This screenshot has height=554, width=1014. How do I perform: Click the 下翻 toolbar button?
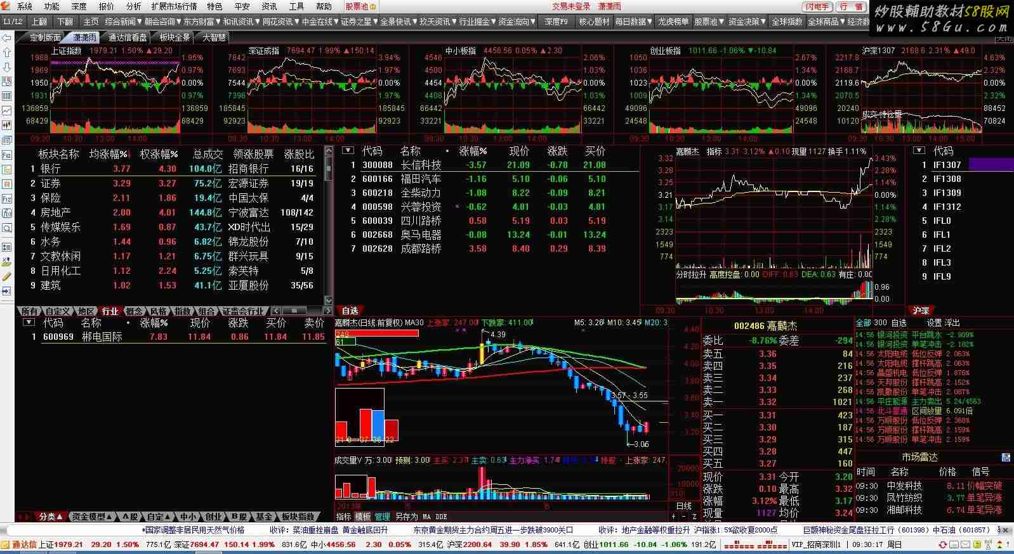[x=65, y=22]
